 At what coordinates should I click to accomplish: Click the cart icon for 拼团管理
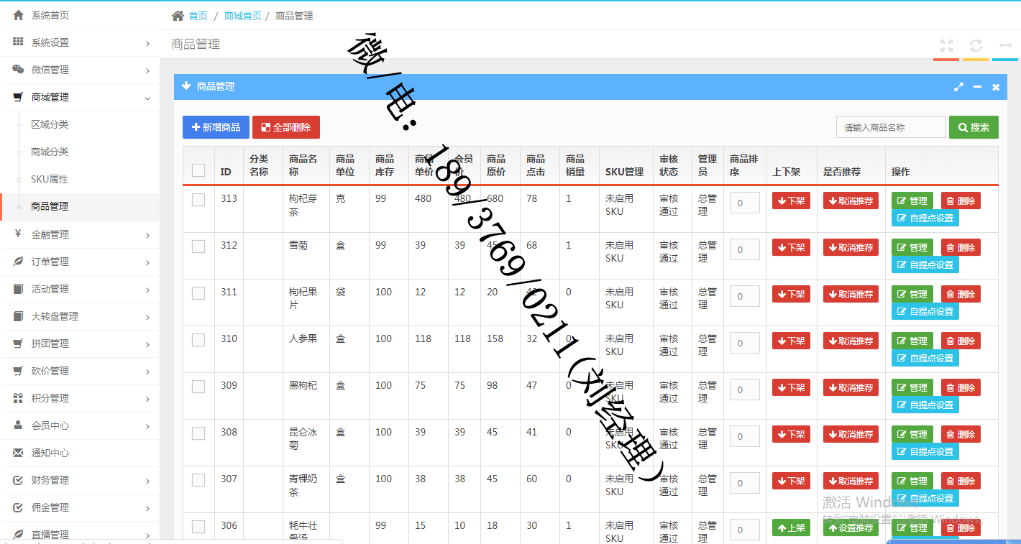(x=19, y=344)
